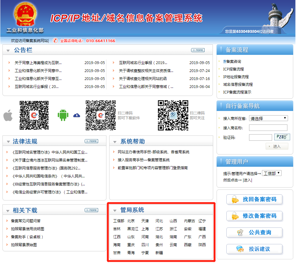Open 相关下载 MORE link

pyautogui.click(x=91, y=210)
